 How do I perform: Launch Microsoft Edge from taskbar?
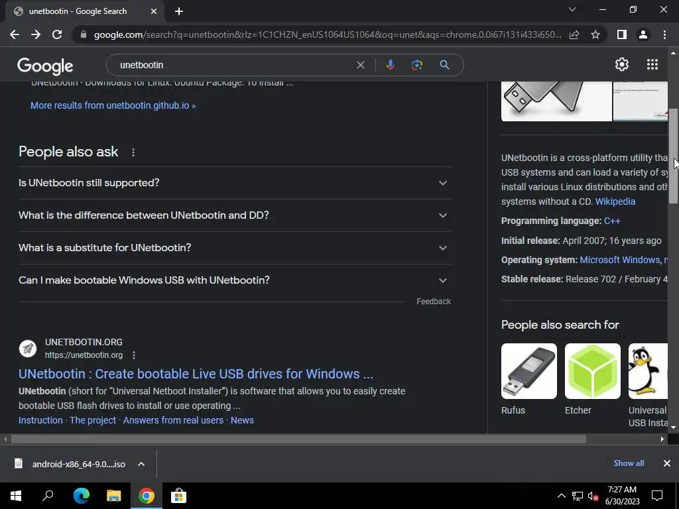pyautogui.click(x=81, y=496)
